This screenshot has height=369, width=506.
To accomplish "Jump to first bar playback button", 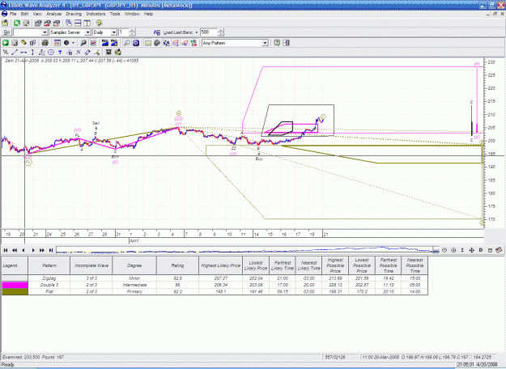I will click(6, 250).
